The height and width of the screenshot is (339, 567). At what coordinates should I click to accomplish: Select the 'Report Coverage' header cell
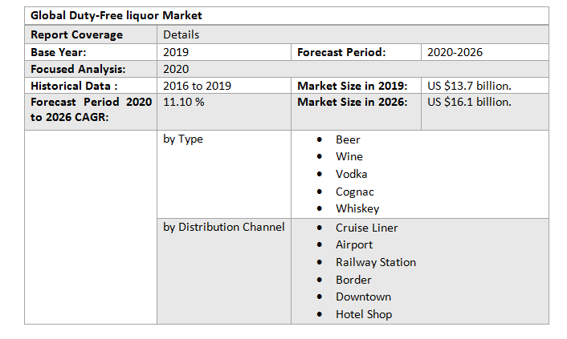pos(77,34)
